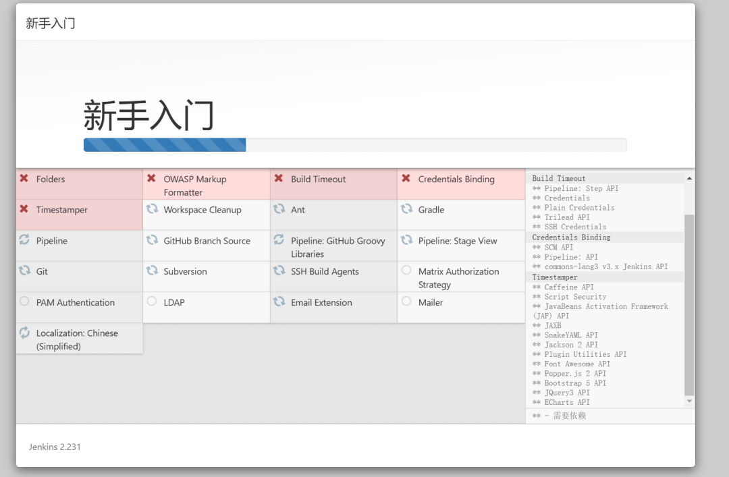This screenshot has width=729, height=477.
Task: Click the refresh icon beside Ant
Action: (279, 208)
